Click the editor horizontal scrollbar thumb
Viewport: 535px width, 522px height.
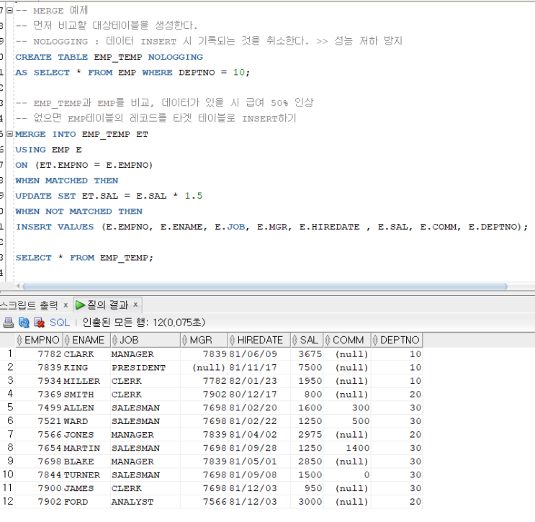pos(265,287)
